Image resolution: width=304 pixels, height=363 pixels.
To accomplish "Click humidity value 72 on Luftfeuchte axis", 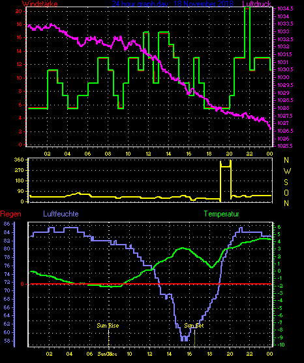I will [x=7, y=282].
